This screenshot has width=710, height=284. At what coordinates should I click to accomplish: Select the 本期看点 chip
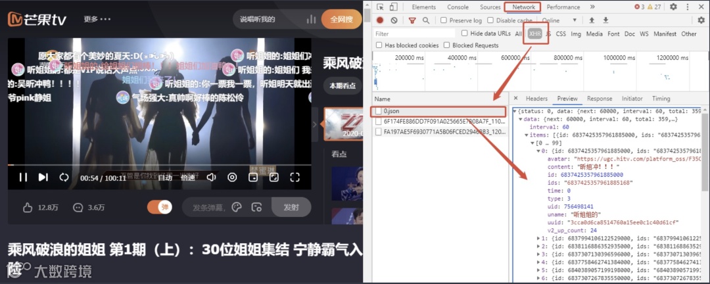(343, 85)
